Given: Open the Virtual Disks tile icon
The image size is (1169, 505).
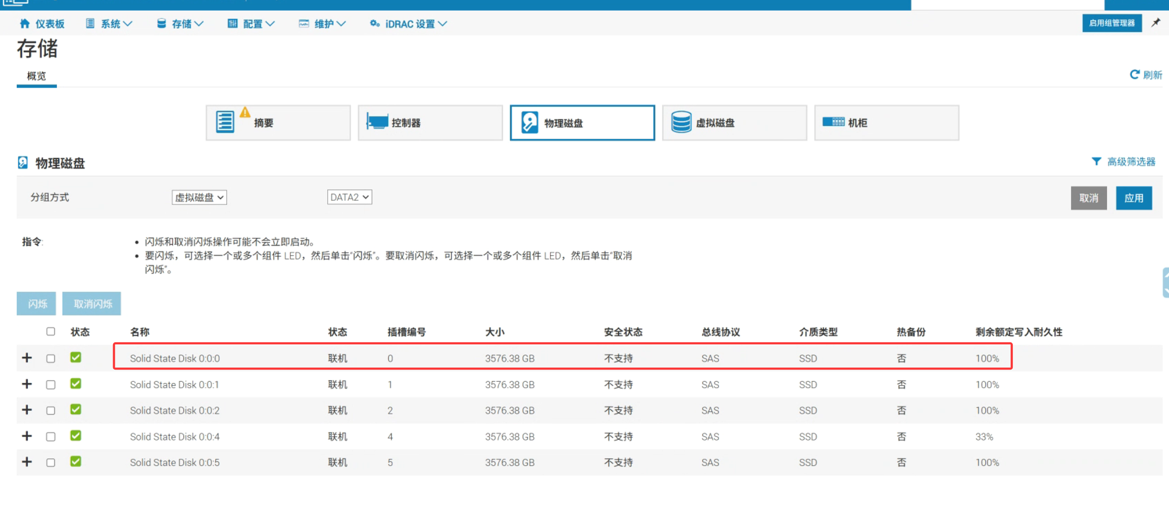Looking at the screenshot, I should click(681, 123).
